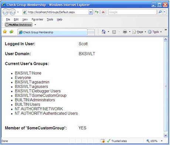Open Favorites Center star icon
Viewport: 170px width, 145px height.
5,32
